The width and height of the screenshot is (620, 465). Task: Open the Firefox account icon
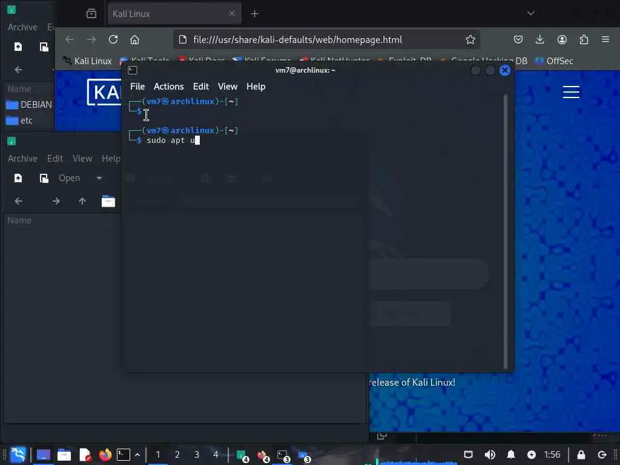point(562,39)
